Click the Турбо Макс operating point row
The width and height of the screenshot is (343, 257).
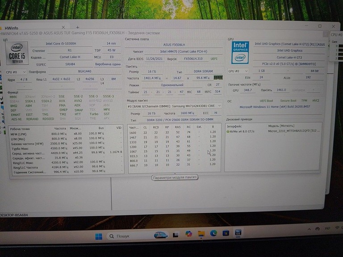[66, 149]
